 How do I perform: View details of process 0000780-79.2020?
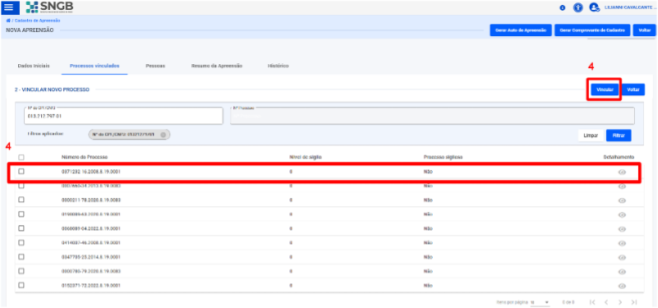(622, 272)
